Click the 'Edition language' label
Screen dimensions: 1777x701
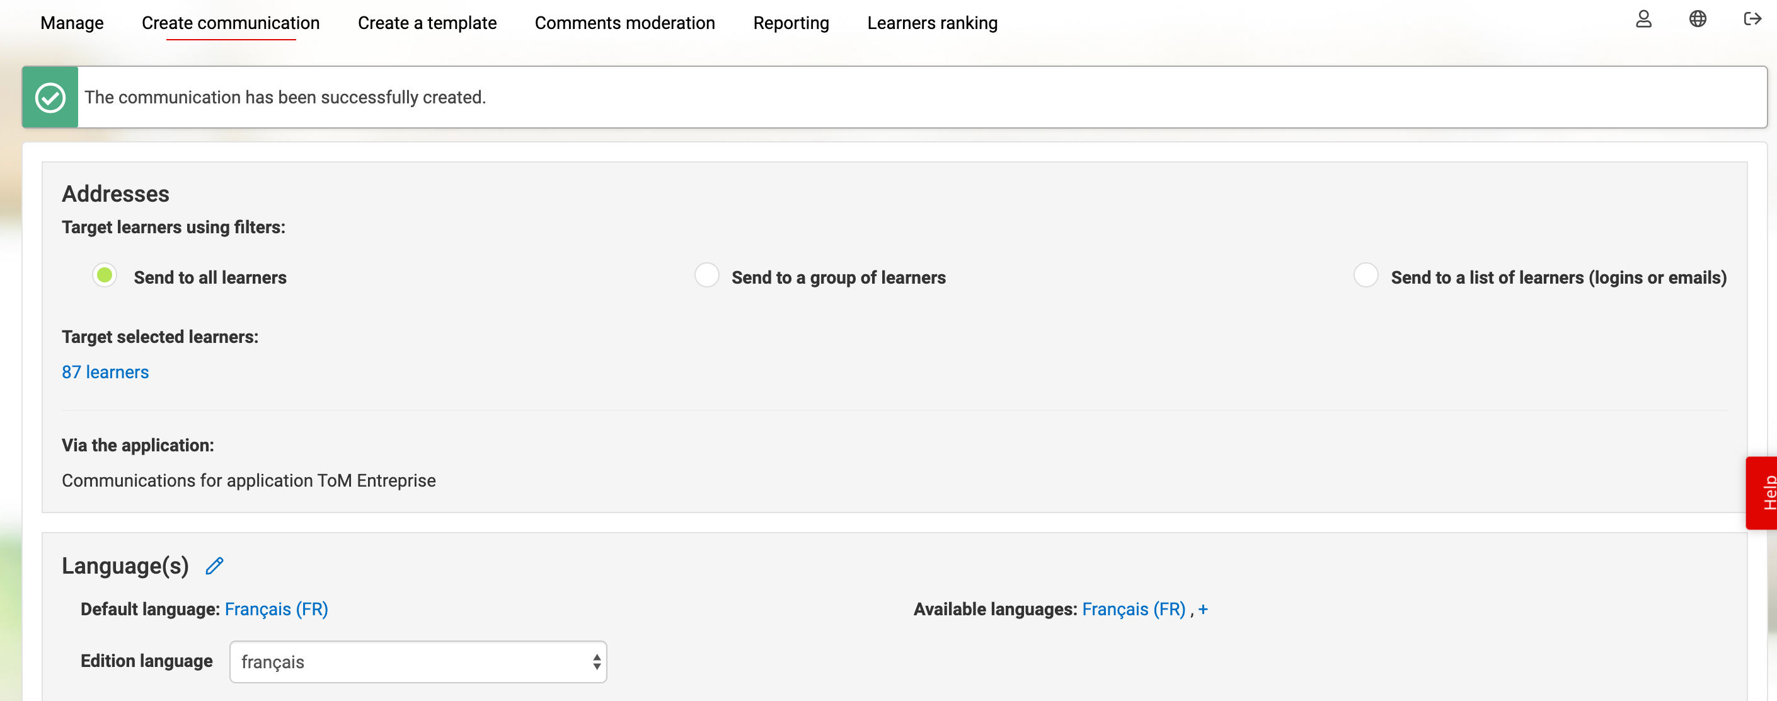[146, 661]
